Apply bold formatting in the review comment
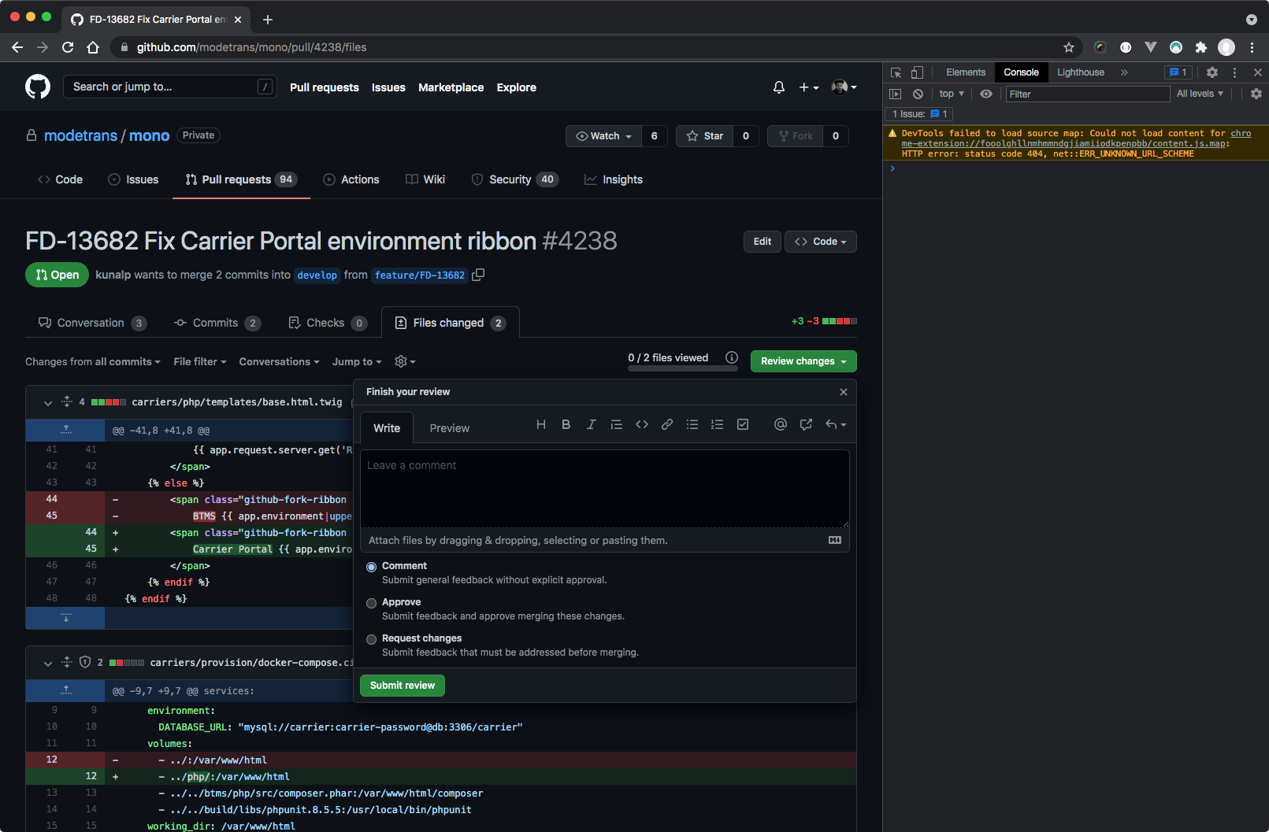This screenshot has height=832, width=1269. pos(566,424)
